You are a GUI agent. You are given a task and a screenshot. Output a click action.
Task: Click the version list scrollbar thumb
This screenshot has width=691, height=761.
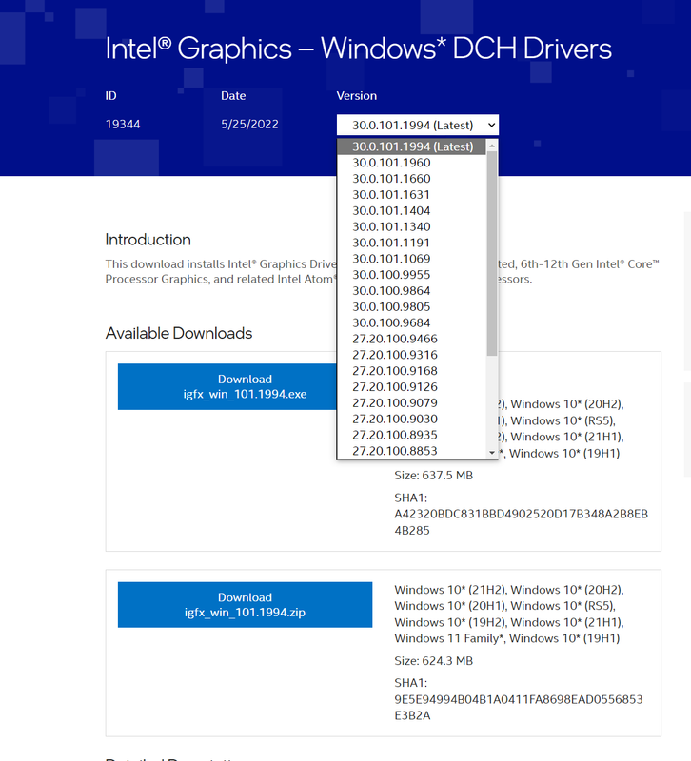click(492, 253)
